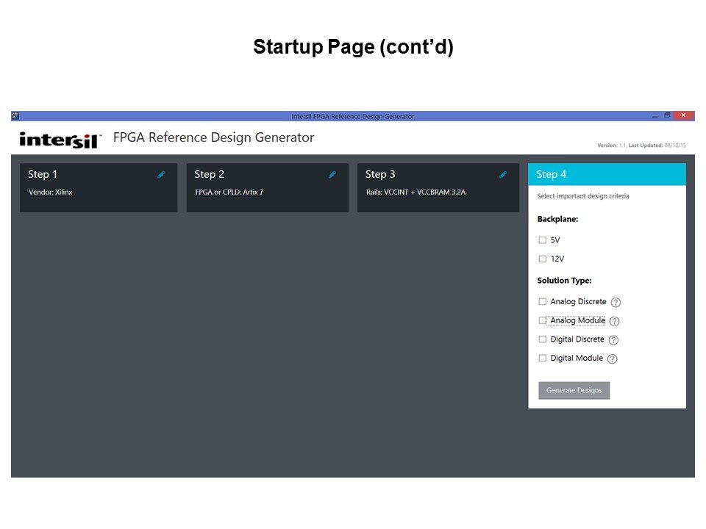Click the Intersil logo
Viewport: 706px width, 529px height.
[60, 140]
